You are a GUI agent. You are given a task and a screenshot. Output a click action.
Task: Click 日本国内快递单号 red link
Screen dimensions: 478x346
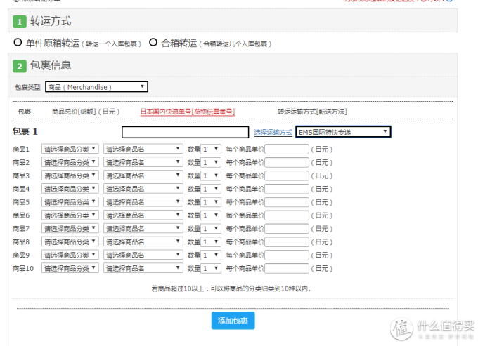click(x=188, y=112)
